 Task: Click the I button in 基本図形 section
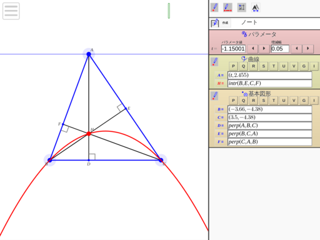[314, 101]
